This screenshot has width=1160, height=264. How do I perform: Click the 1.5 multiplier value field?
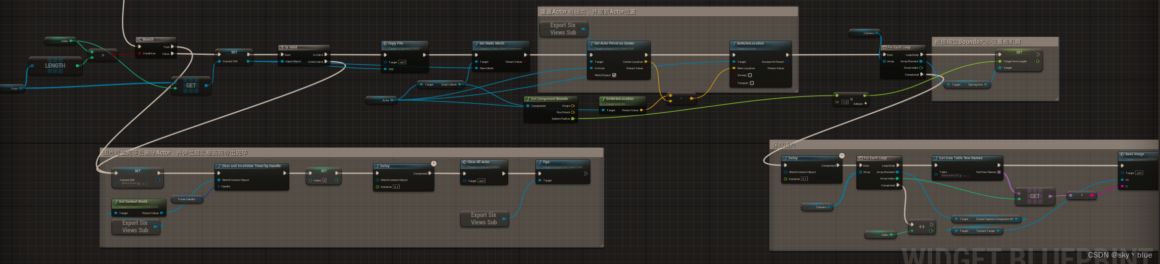[x=845, y=102]
